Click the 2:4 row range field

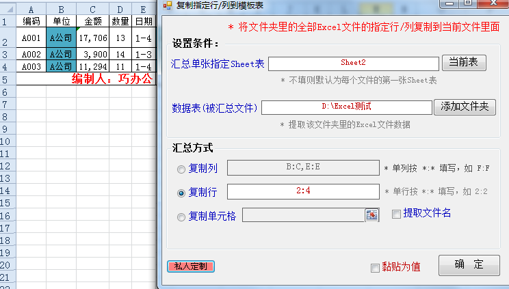click(303, 191)
